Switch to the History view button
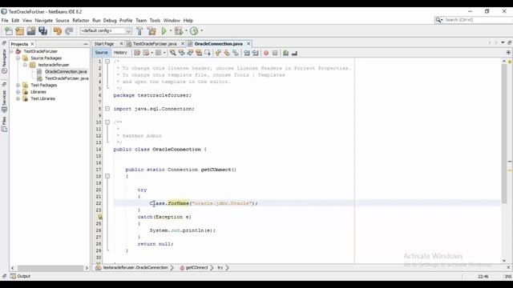The width and height of the screenshot is (513, 288). 120,53
